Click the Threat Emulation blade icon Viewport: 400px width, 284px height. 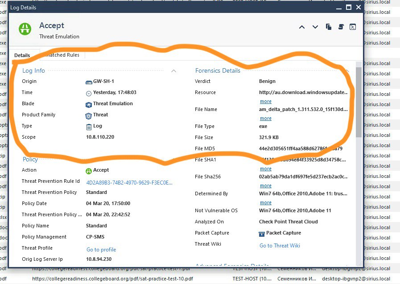coord(89,104)
